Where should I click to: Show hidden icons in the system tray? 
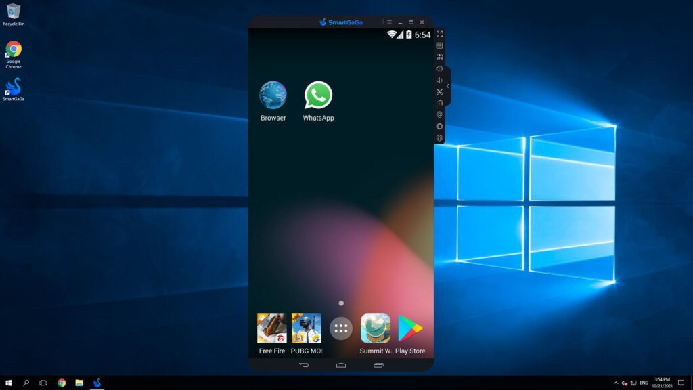(x=617, y=381)
